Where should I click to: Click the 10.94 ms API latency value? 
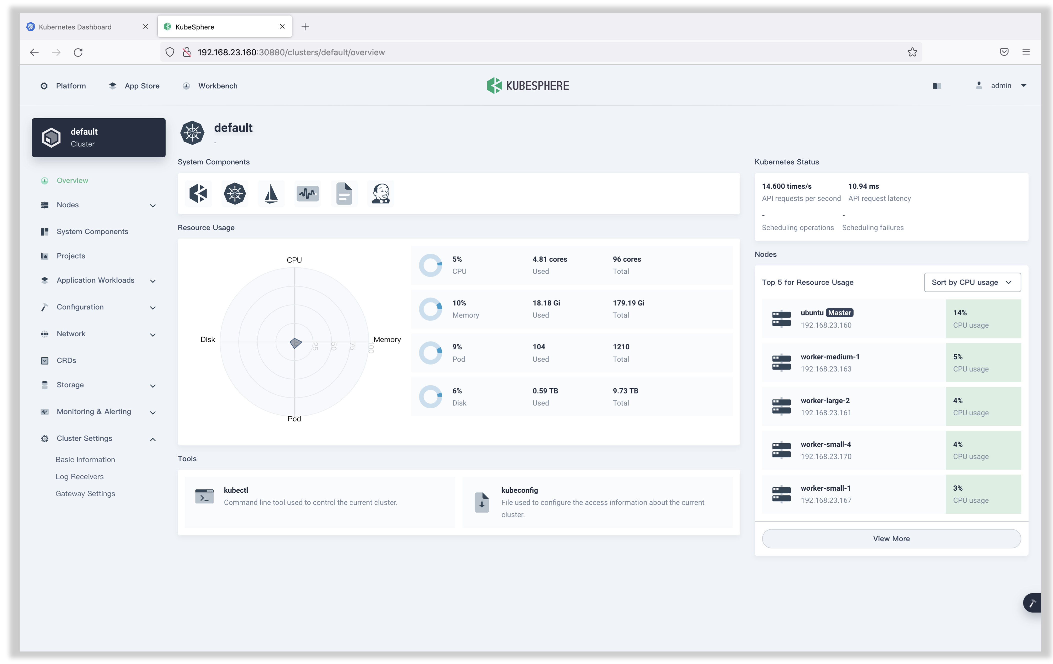863,186
